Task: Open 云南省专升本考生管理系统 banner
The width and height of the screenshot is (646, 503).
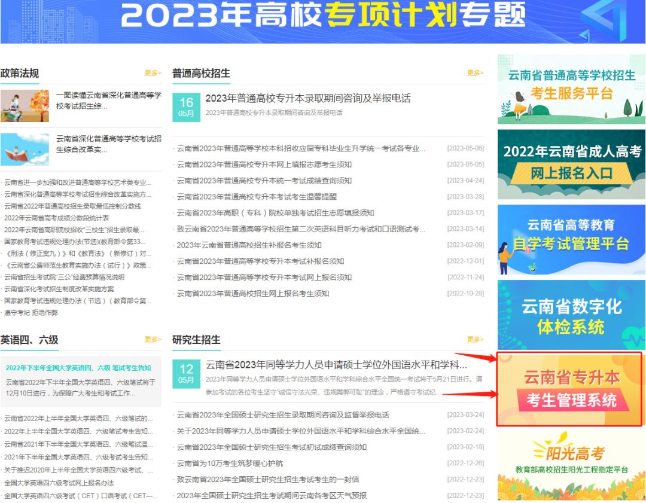Action: pyautogui.click(x=571, y=389)
